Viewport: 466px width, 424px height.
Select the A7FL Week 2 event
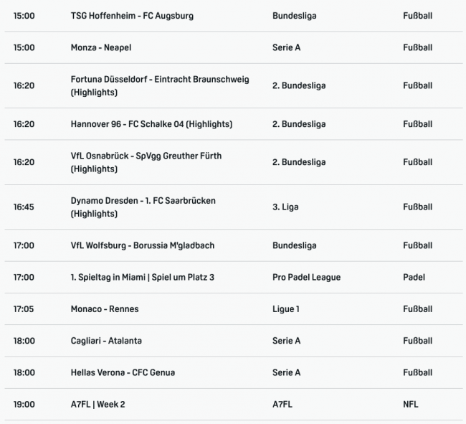[x=98, y=405]
